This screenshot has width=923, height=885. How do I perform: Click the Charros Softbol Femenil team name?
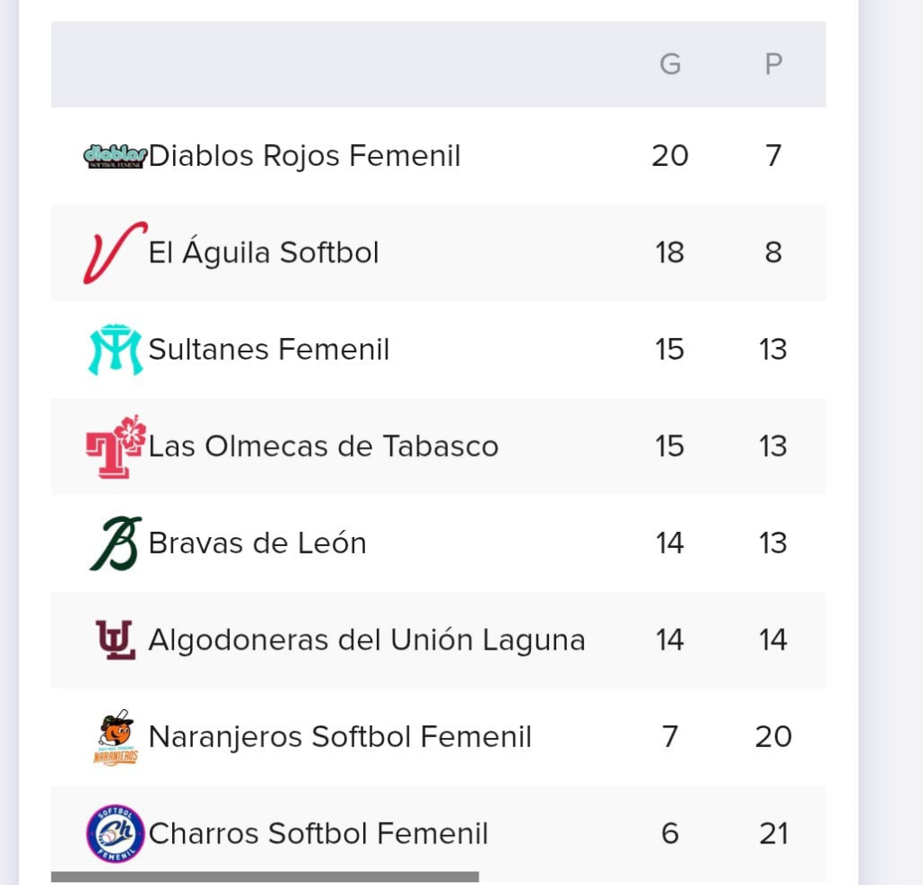pos(318,834)
